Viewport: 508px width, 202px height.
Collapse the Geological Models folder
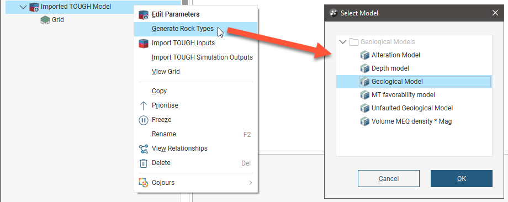click(342, 42)
